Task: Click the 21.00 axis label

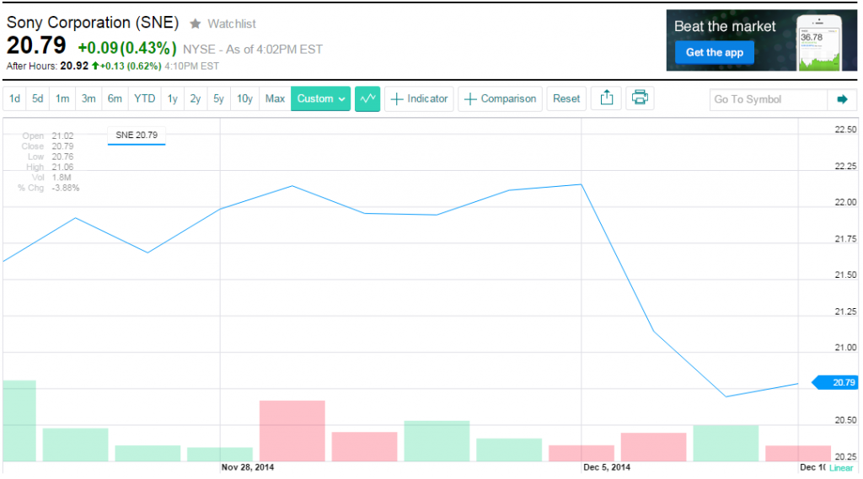Action: 845,348
